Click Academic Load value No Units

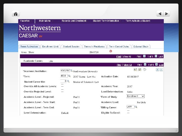point(141,102)
